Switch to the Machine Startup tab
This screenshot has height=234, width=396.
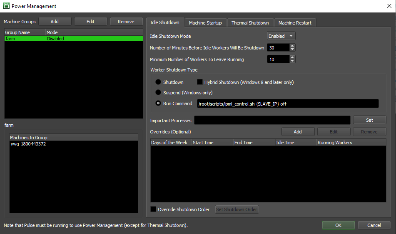(x=205, y=23)
